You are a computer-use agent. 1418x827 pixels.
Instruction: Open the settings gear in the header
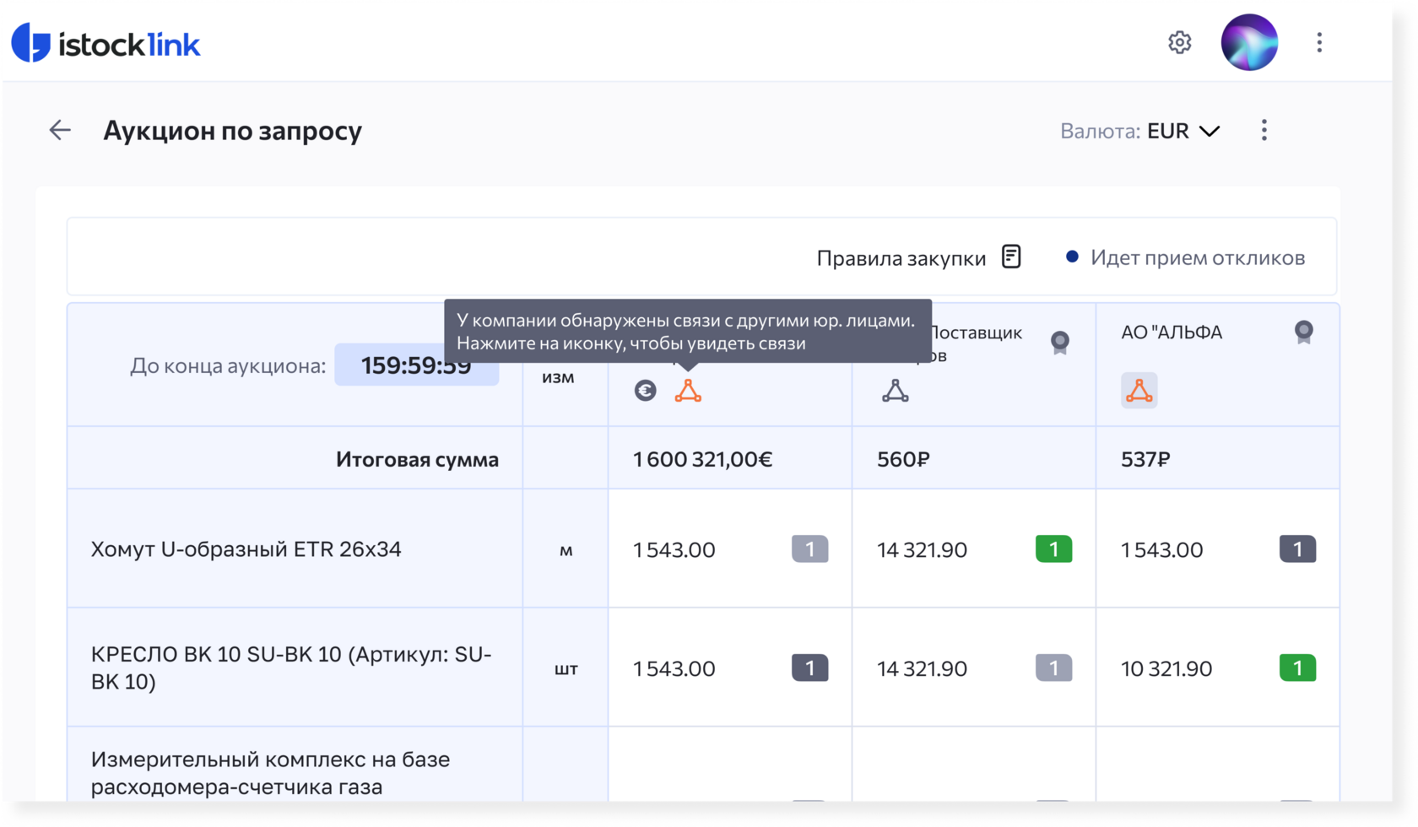(1179, 42)
